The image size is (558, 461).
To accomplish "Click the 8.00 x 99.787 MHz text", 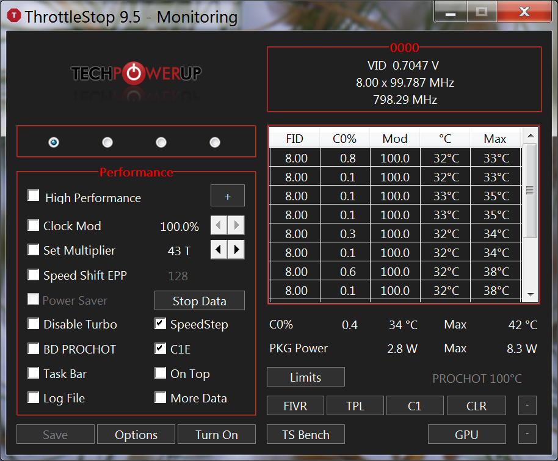I will (x=405, y=82).
